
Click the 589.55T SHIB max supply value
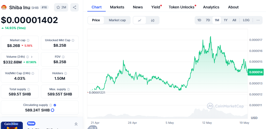click(60, 94)
